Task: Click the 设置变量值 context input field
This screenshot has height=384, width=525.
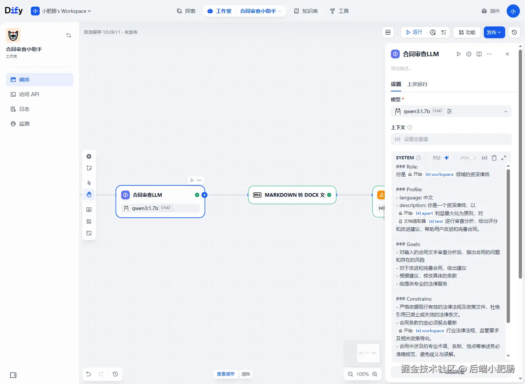Action: (x=451, y=139)
